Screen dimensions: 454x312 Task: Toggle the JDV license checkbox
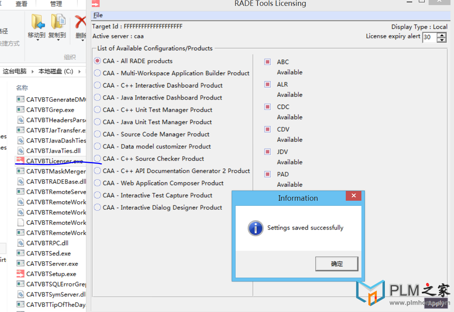point(268,152)
